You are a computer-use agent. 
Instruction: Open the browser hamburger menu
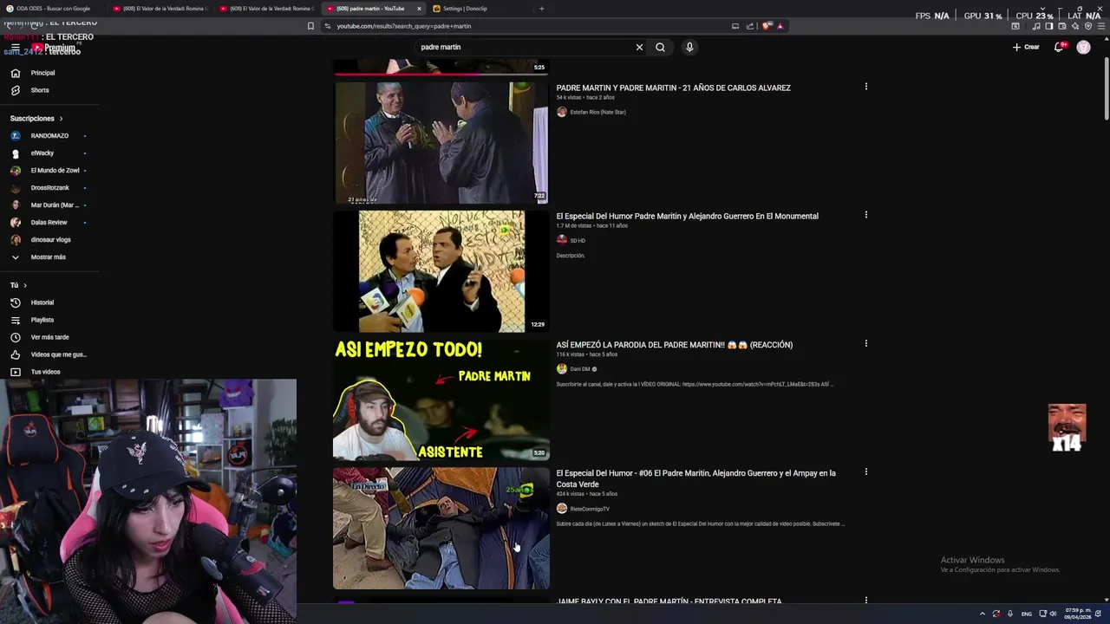1100,26
